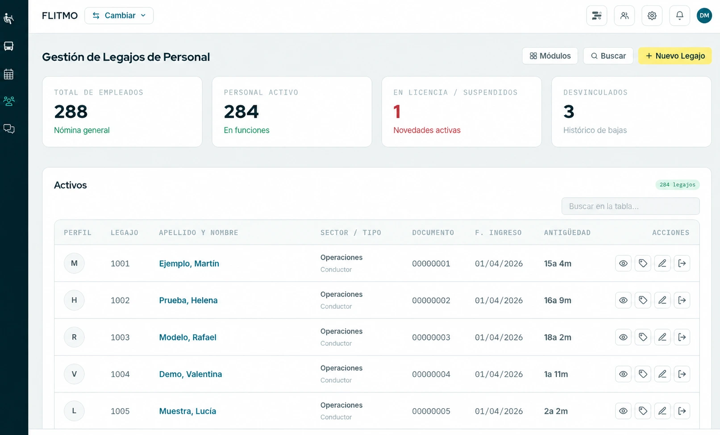View Modelo, Rafael with eye icon
The height and width of the screenshot is (435, 720).
click(624, 337)
